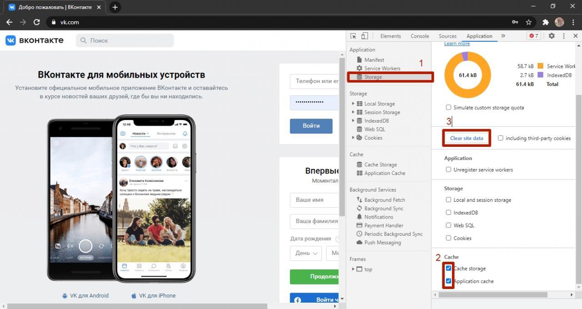The height and width of the screenshot is (309, 582).
Task: Open DevTools settings gear
Action: pyautogui.click(x=552, y=36)
